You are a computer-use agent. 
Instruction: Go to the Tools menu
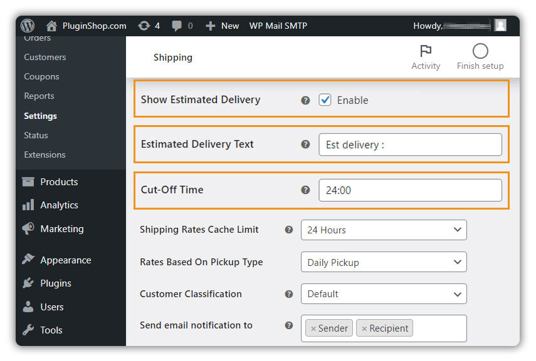(x=51, y=330)
